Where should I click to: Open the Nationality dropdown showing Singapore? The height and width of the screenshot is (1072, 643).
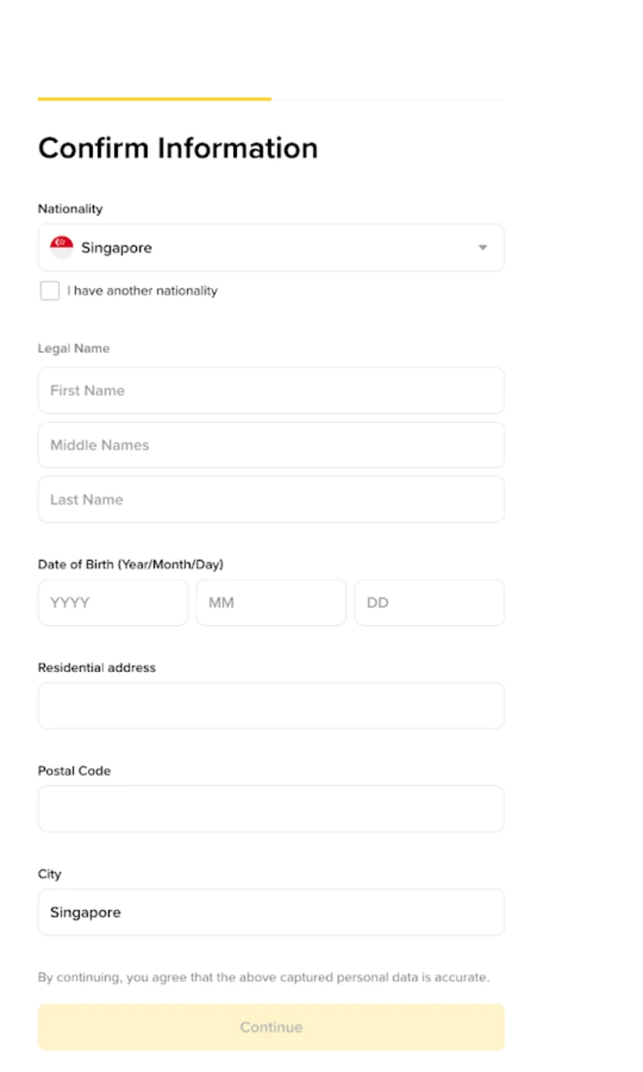point(271,247)
